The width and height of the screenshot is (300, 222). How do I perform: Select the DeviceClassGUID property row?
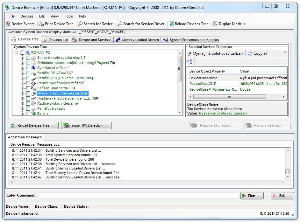[x=237, y=84]
